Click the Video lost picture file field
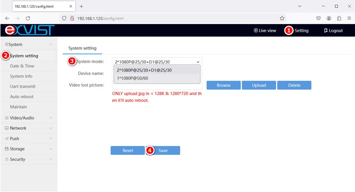The image size is (355, 192). coord(157,86)
